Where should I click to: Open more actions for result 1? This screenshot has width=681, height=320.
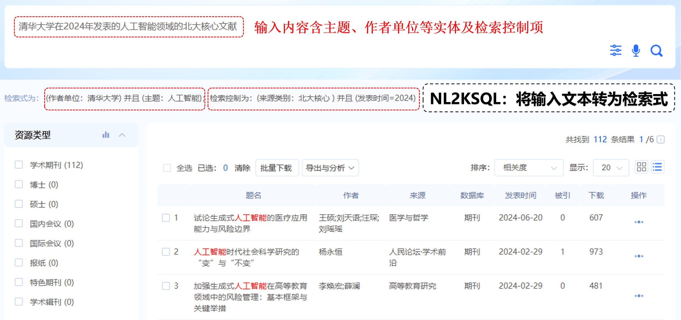[x=639, y=222]
